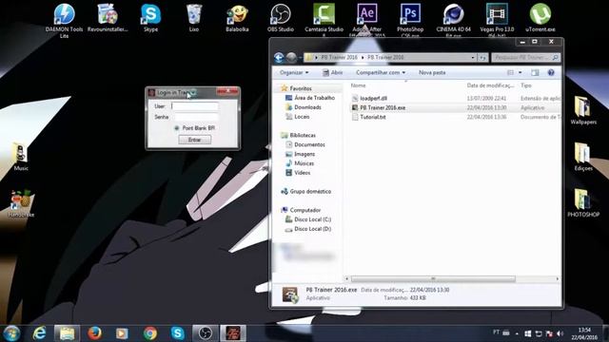Open DAEMON Tools Lite desktop shortcut
The height and width of the screenshot is (342, 609).
64,20
